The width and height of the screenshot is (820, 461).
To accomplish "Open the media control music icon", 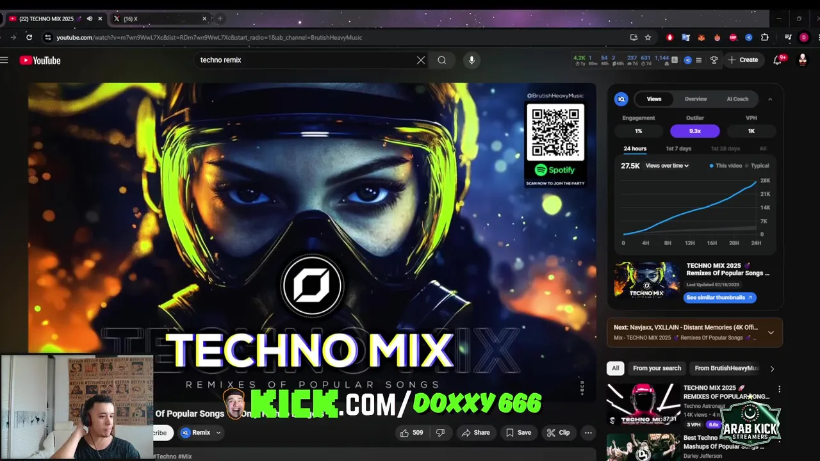I will [788, 37].
